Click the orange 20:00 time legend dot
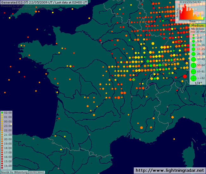This screenshot has height=174, width=206. [x=2, y=139]
